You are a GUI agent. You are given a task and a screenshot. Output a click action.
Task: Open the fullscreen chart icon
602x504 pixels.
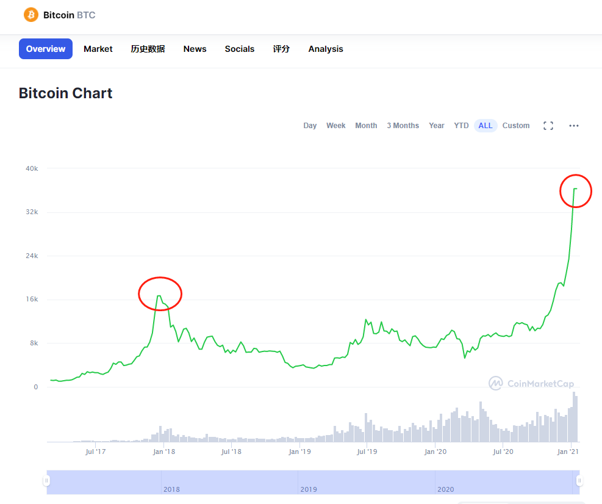[548, 126]
